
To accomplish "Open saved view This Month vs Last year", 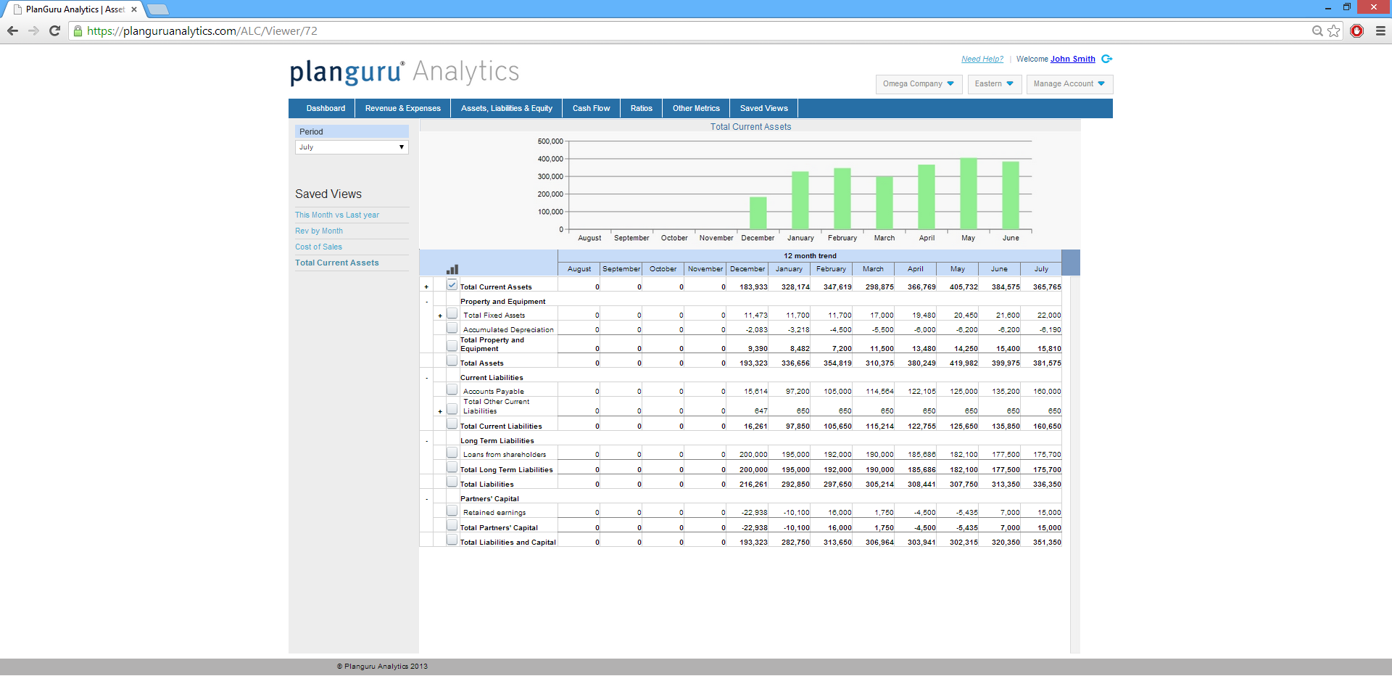I will (x=337, y=215).
